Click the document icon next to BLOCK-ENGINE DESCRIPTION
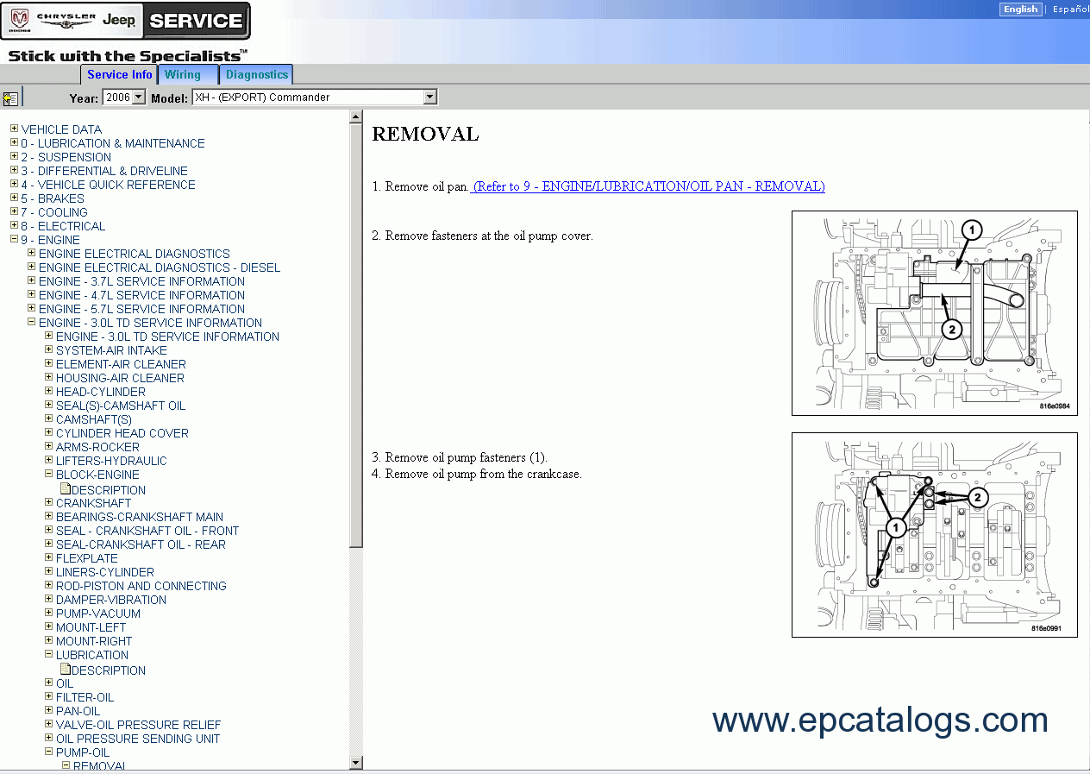 point(65,489)
